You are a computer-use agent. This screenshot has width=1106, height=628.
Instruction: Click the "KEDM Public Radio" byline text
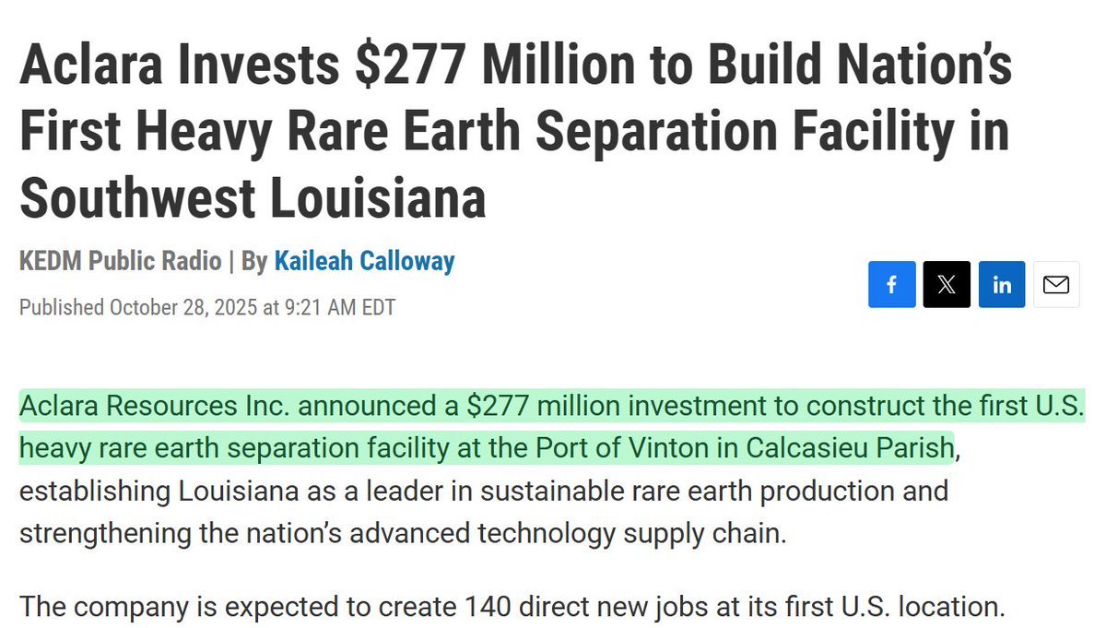click(x=120, y=261)
